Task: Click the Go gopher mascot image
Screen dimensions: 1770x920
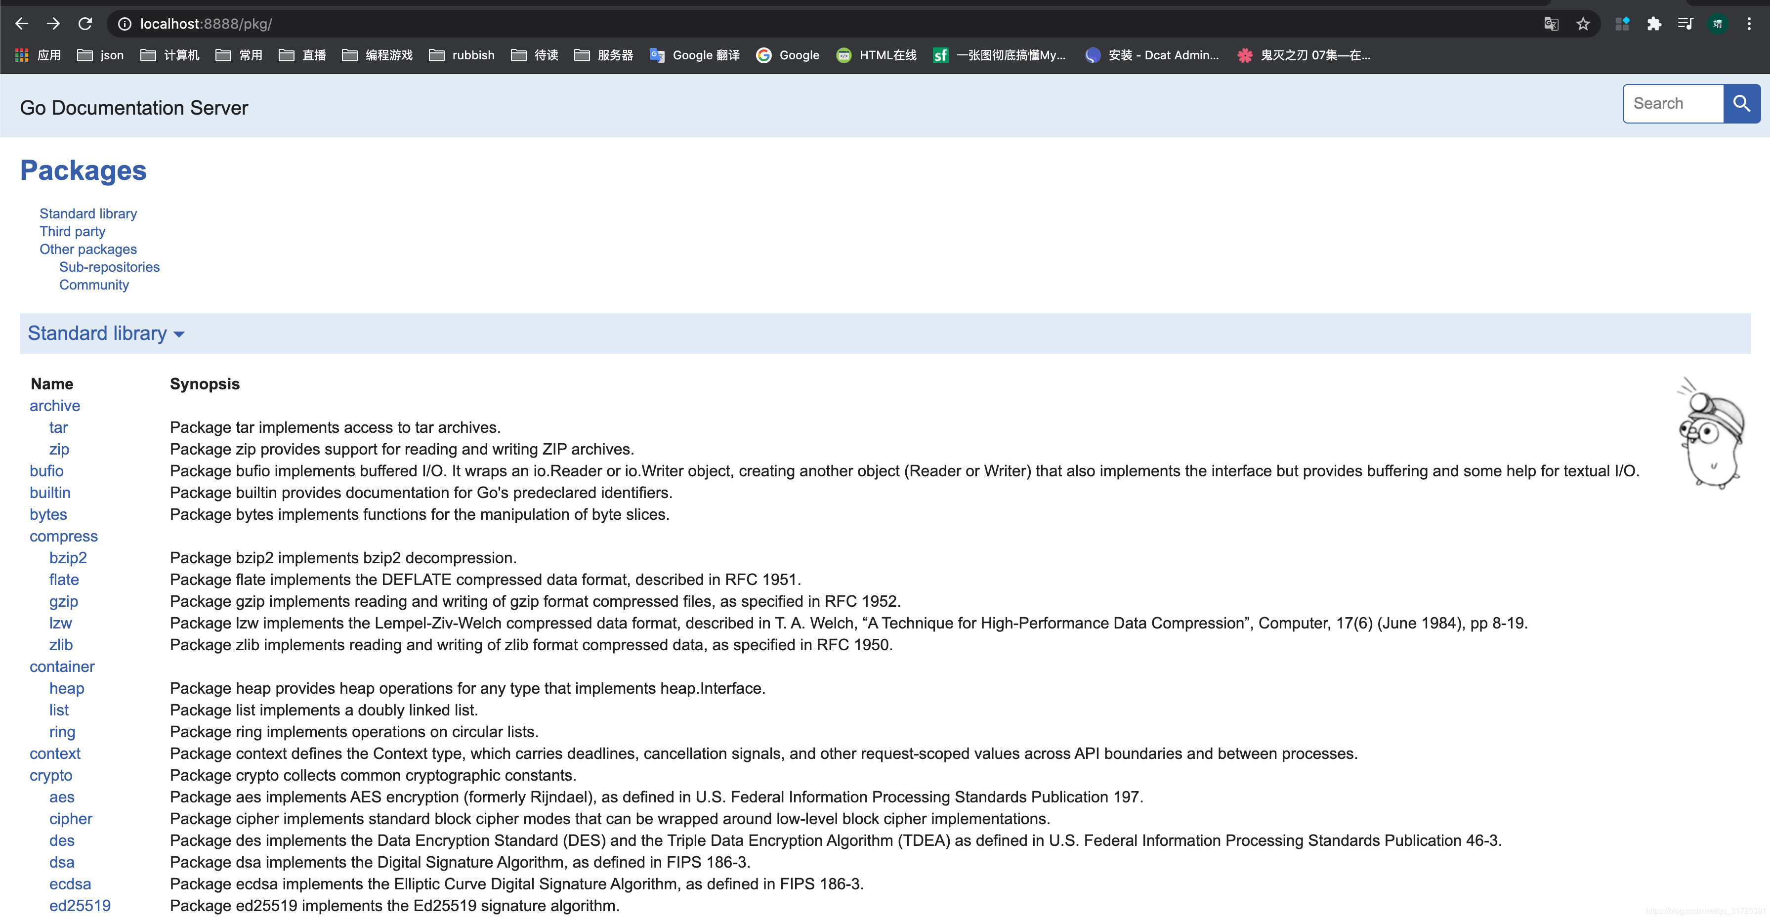Action: coord(1711,434)
